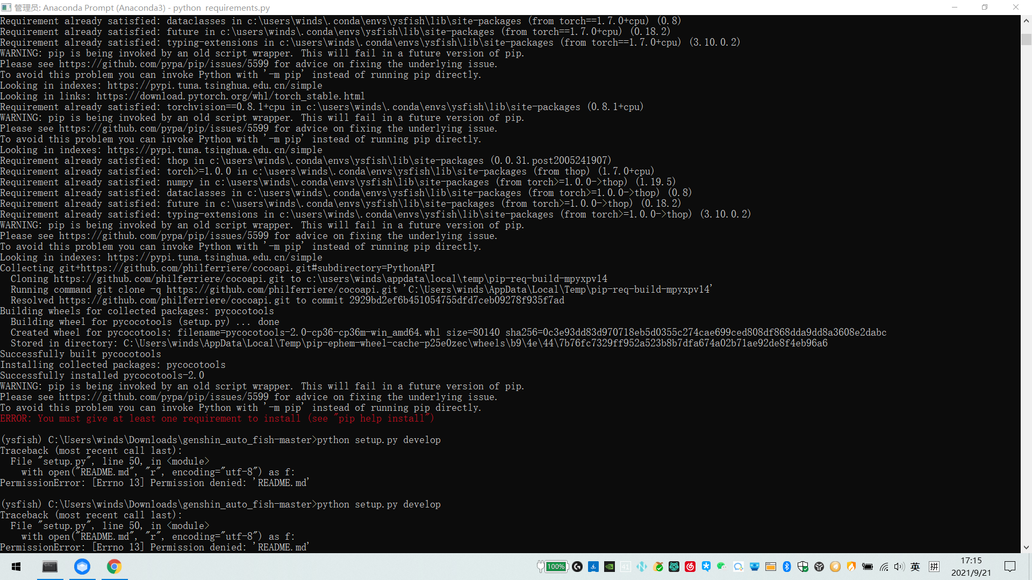Click the blue sailboat tray icon
Screen dimensions: 1032x580
[x=593, y=567]
